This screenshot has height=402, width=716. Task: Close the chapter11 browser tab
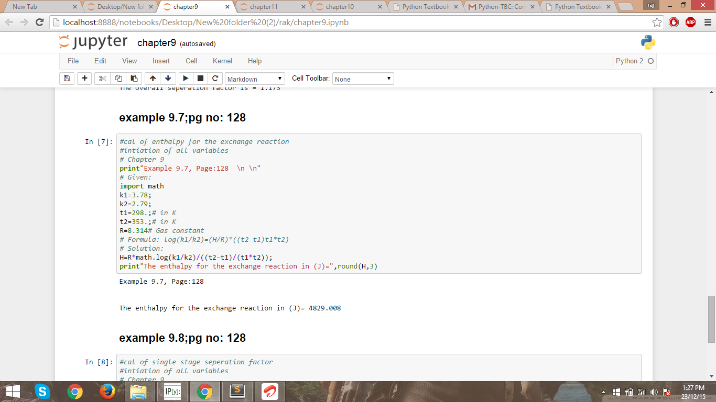coord(303,7)
